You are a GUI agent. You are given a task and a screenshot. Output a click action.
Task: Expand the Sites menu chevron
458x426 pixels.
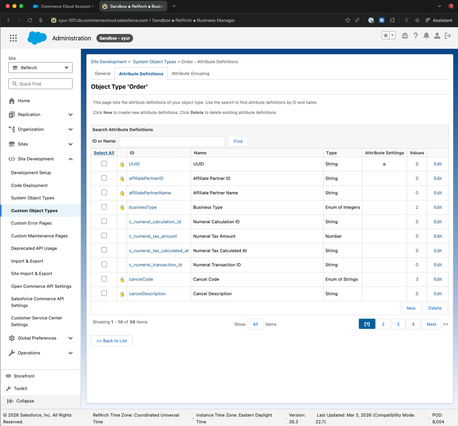[71, 144]
